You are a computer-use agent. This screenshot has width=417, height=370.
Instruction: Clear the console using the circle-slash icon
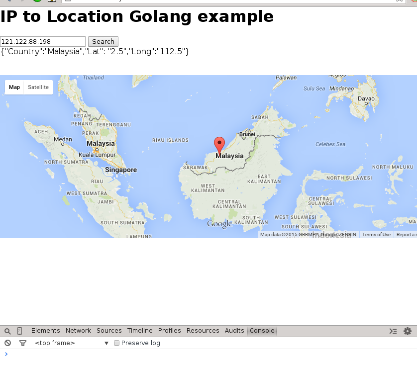[7, 343]
